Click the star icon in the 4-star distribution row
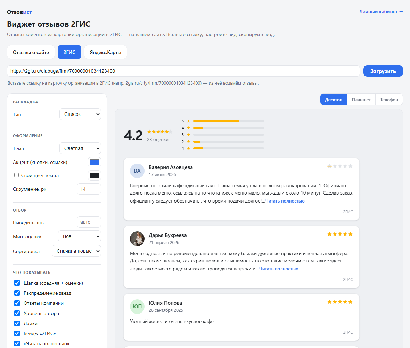410x348 pixels. coord(188,128)
